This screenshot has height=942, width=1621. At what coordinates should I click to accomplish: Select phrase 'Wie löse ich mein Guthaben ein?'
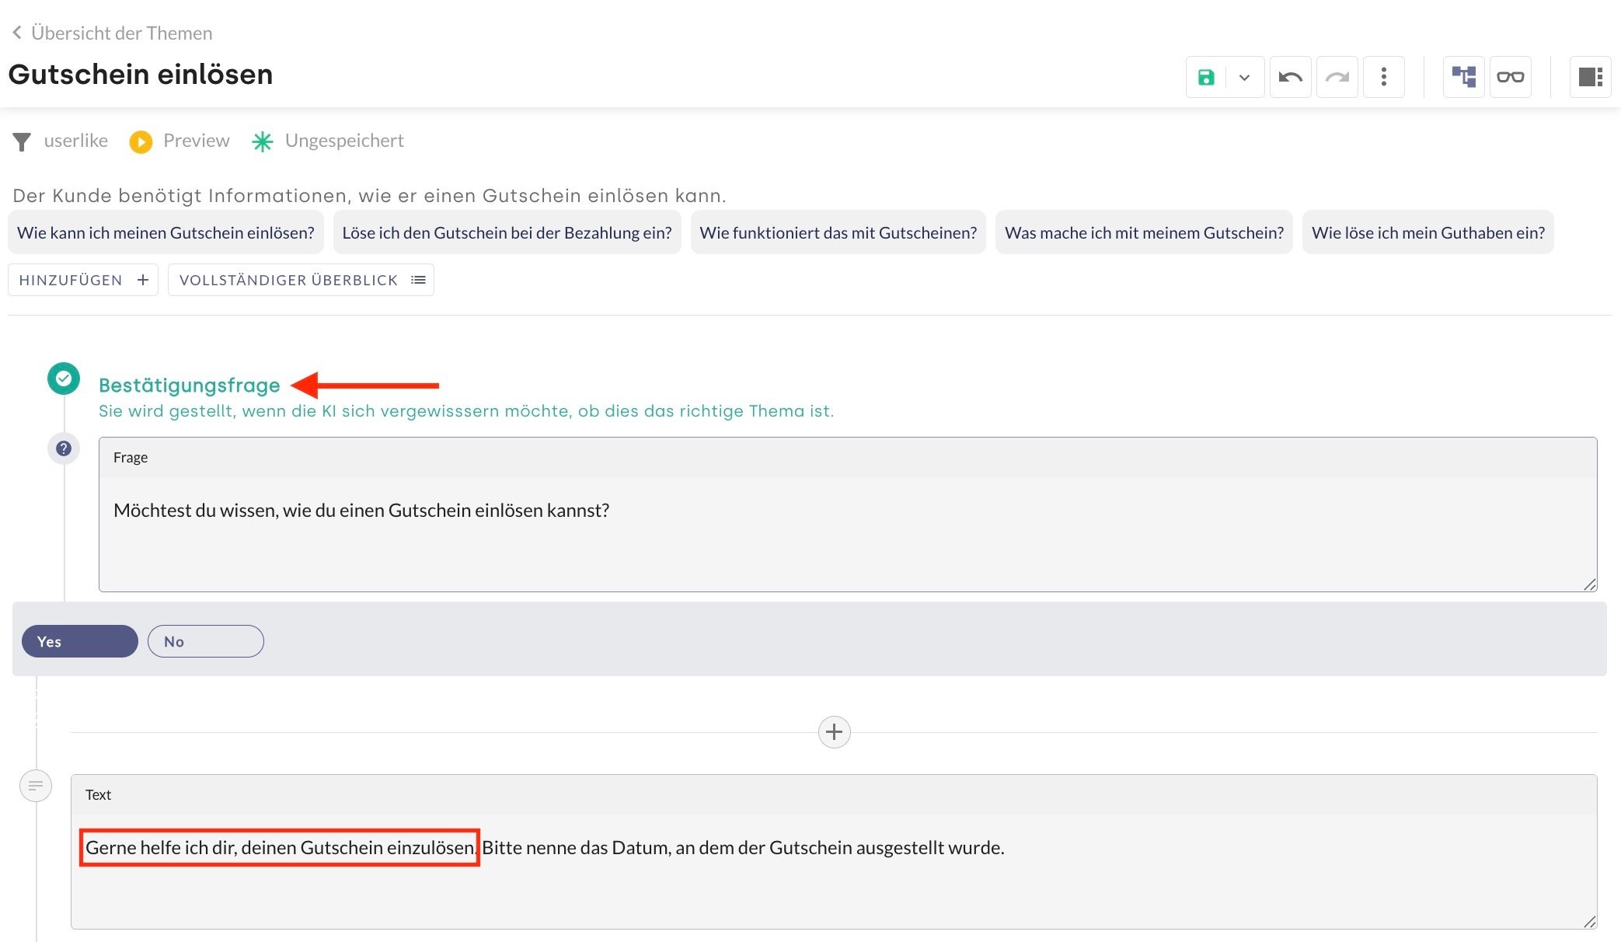pos(1428,232)
